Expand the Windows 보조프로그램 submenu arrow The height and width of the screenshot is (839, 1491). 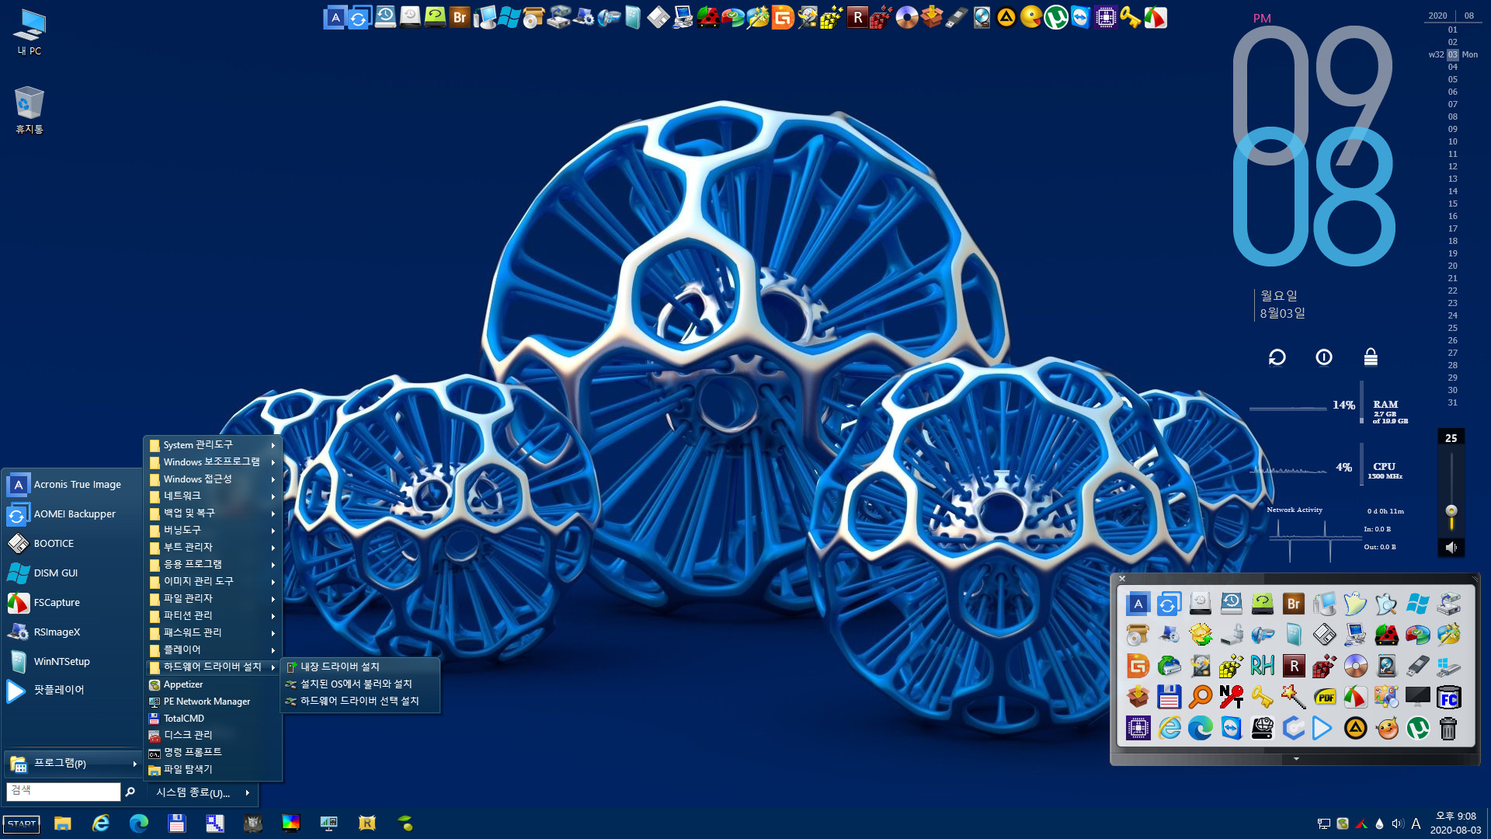[273, 462]
